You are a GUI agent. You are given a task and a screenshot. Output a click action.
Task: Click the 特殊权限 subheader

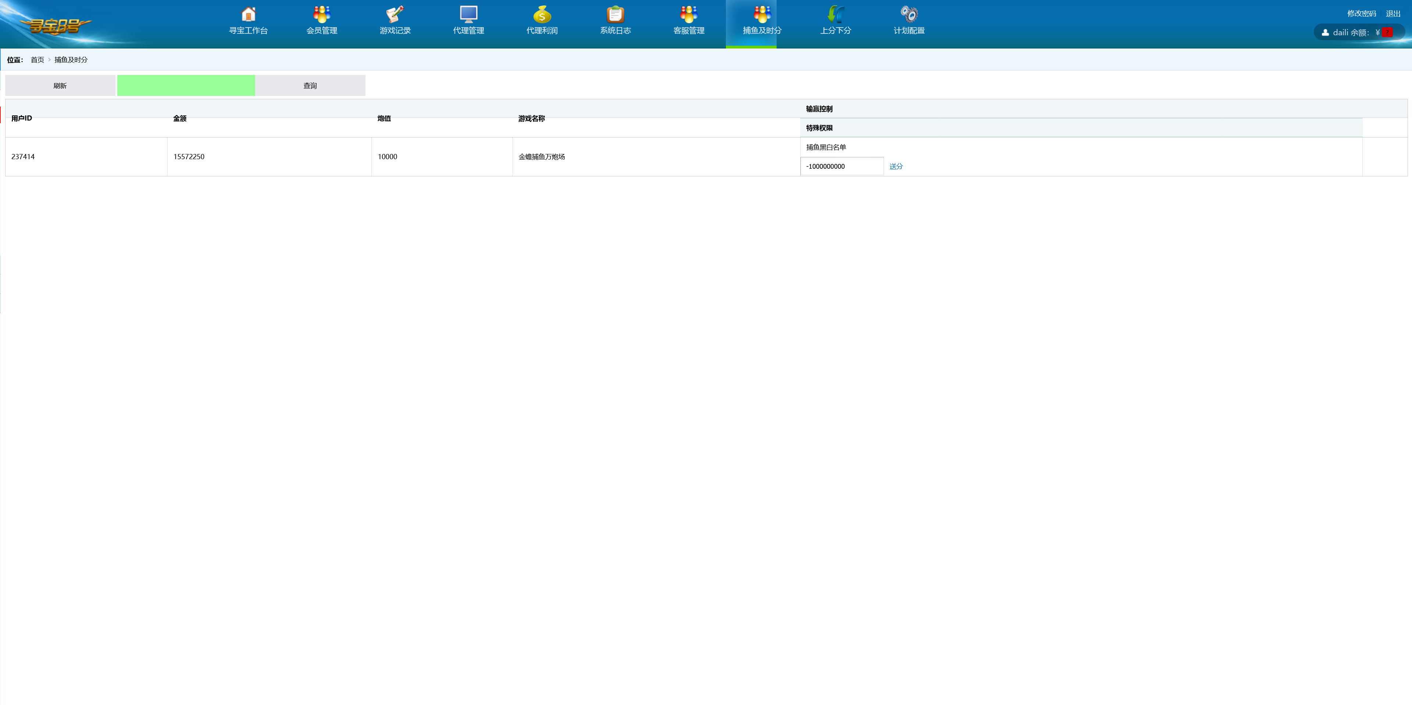point(819,128)
